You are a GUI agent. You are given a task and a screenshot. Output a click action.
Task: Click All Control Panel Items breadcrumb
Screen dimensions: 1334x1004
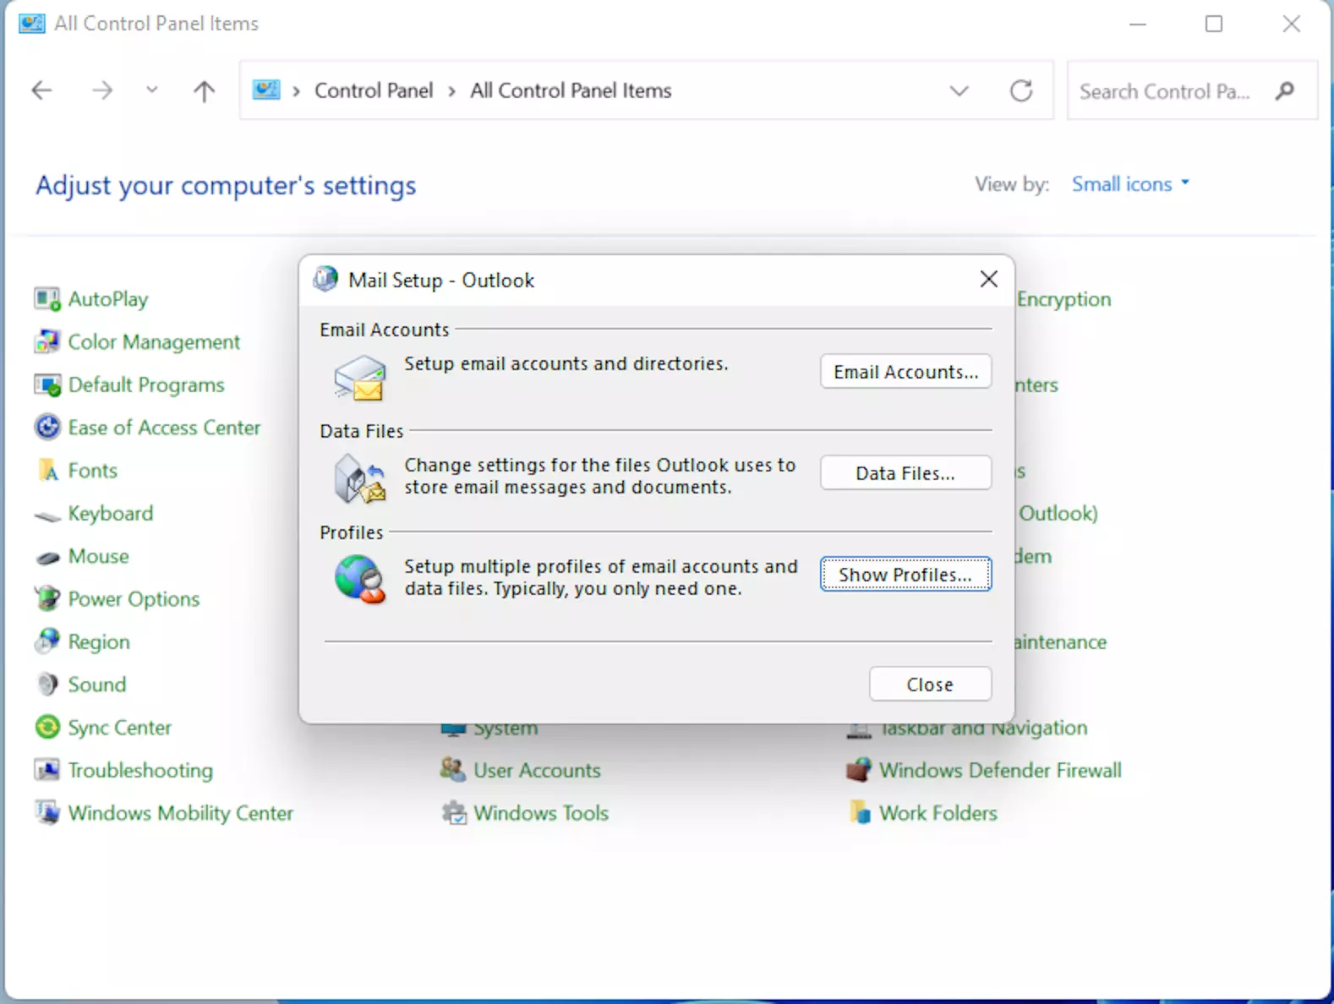[571, 90]
